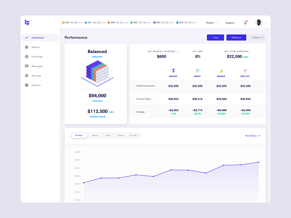Select the Pre-IPO chart tab
291x218 pixels.
pyautogui.click(x=133, y=135)
